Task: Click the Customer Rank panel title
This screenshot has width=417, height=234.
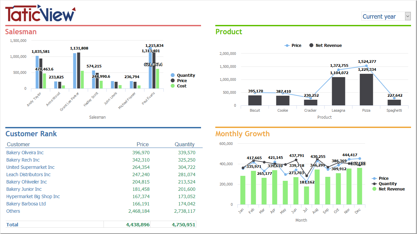Action: tap(31, 134)
